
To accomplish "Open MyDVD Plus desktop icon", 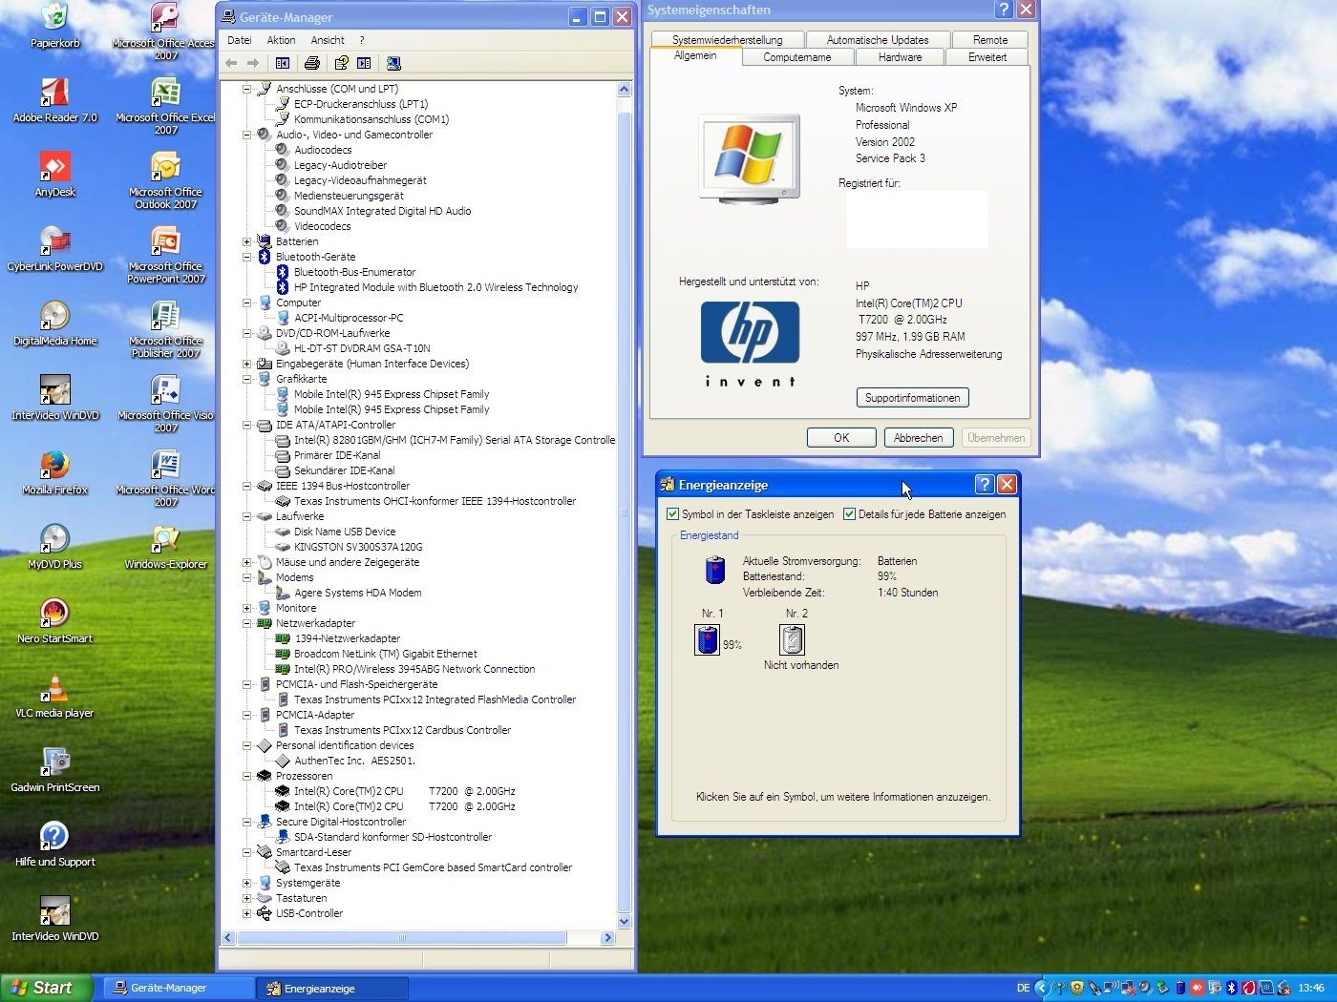I will pyautogui.click(x=54, y=547).
